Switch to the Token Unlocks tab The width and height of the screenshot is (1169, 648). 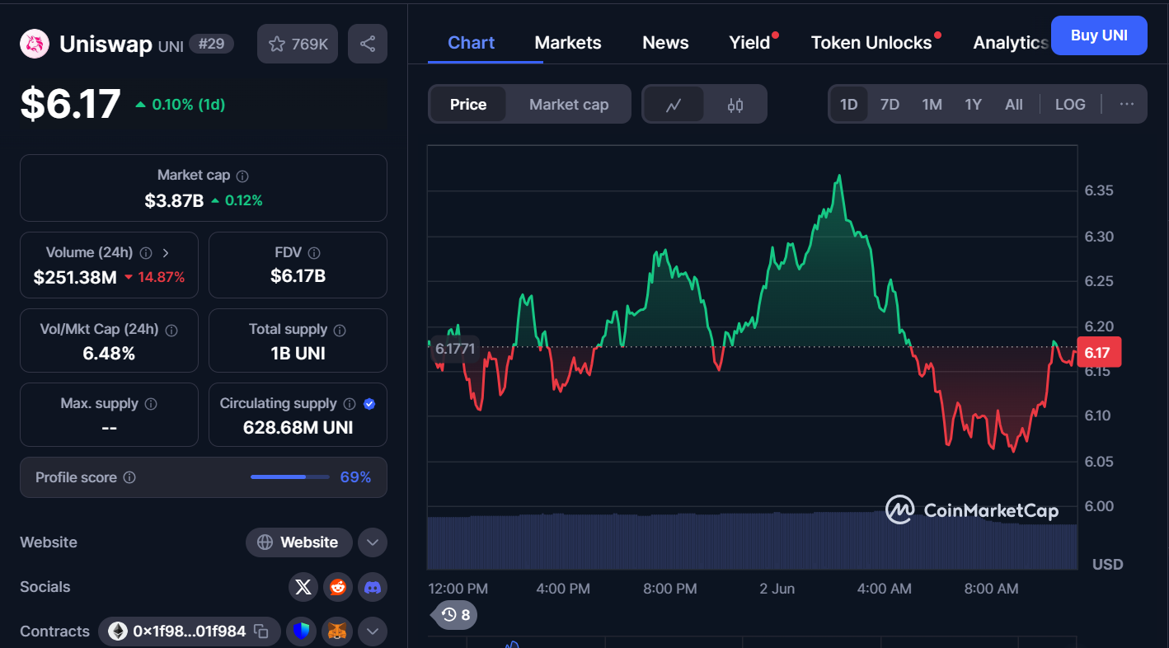[x=871, y=43]
